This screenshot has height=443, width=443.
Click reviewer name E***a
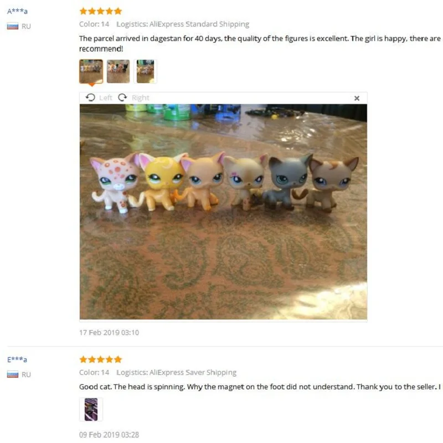17,359
